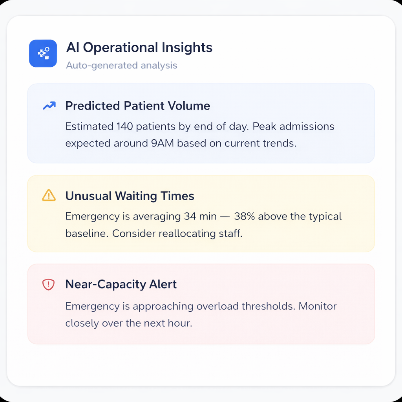Click the yellow warning triangle icon
402x402 pixels.
48,196
